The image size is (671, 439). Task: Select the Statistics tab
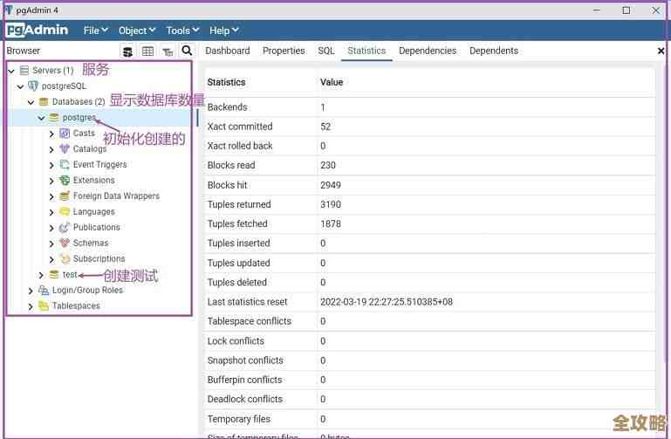[366, 51]
